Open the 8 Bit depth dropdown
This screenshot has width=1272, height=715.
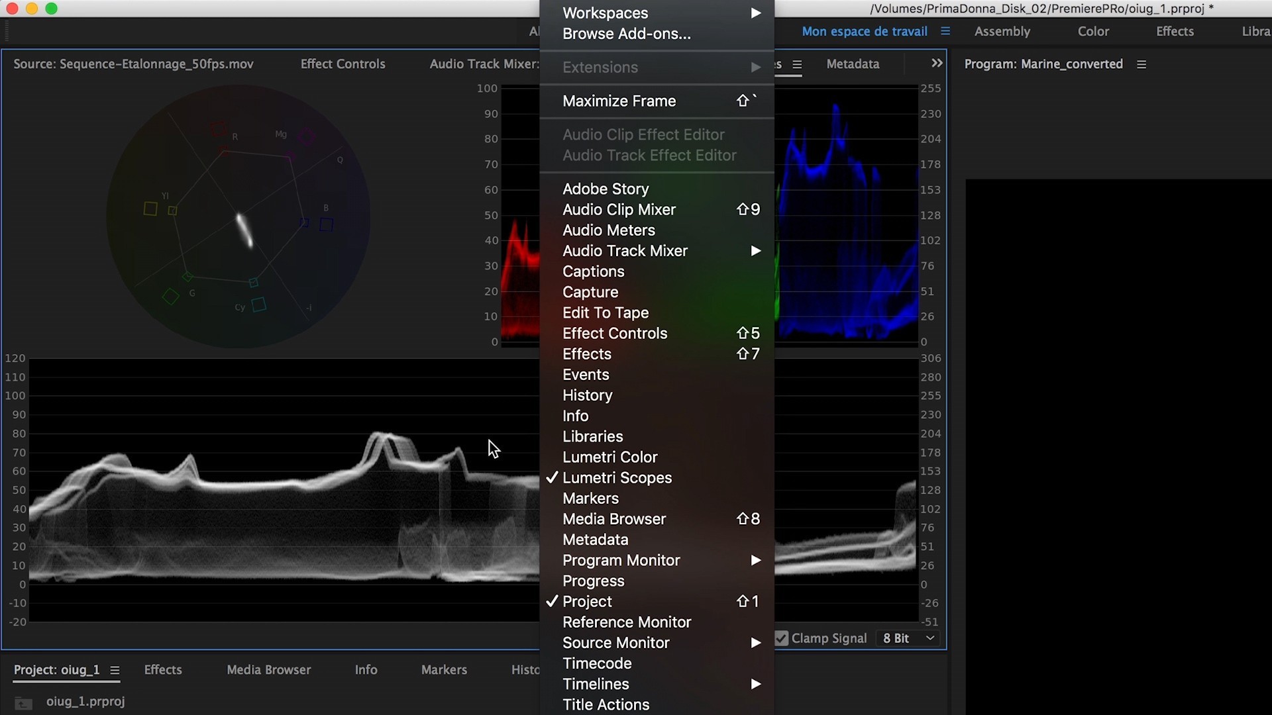point(908,638)
